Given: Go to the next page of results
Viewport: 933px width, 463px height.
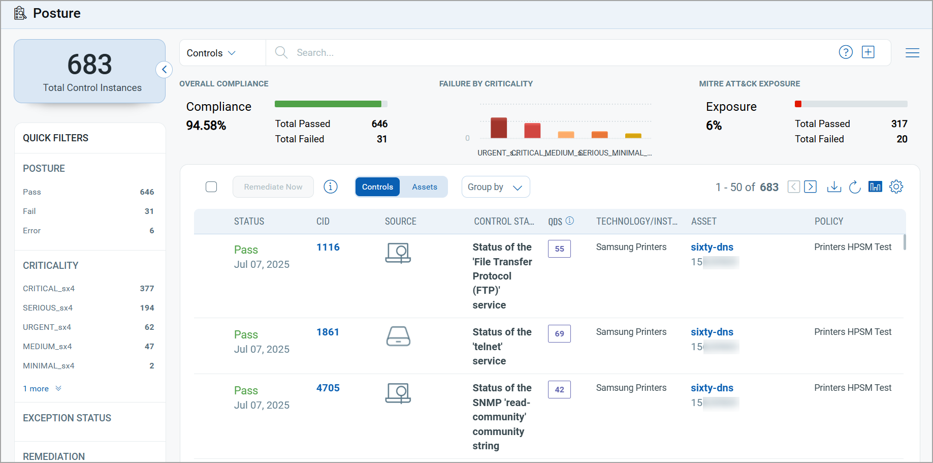Looking at the screenshot, I should click(811, 187).
